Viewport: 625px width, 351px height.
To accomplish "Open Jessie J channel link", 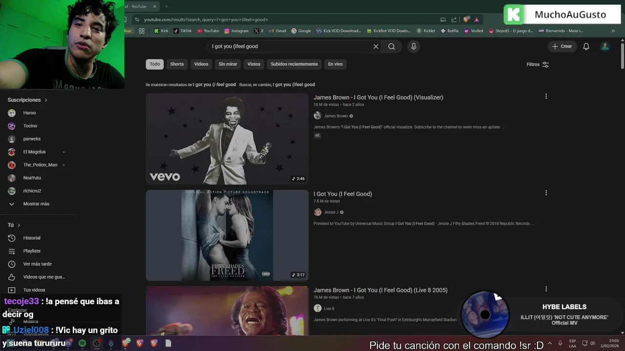I will coord(331,212).
